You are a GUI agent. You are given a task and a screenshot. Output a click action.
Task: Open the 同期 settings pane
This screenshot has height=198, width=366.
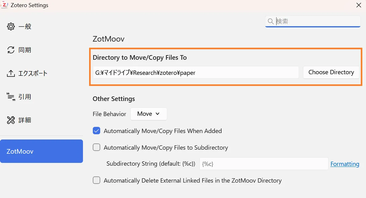click(x=25, y=50)
